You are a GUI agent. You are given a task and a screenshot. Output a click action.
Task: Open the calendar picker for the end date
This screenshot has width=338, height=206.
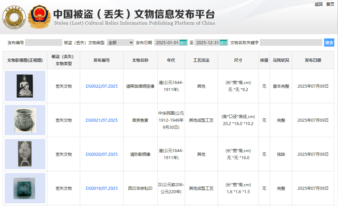click(x=224, y=42)
